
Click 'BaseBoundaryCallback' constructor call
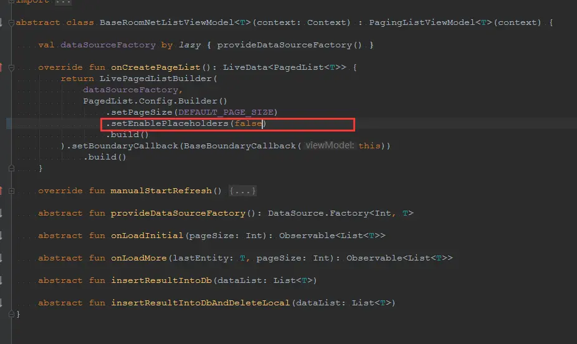[239, 146]
